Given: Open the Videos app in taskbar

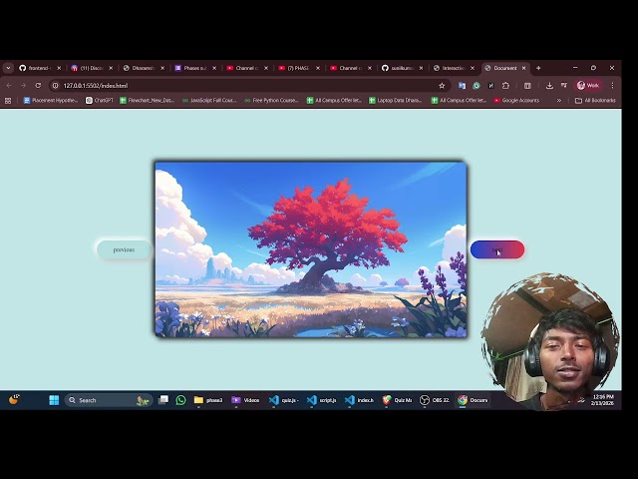Looking at the screenshot, I should tap(245, 400).
